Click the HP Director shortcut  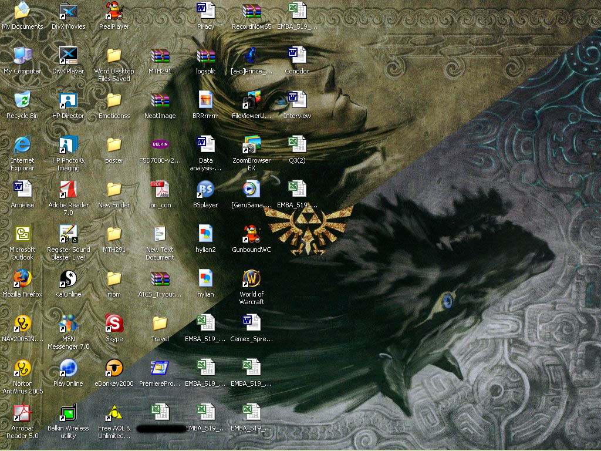[x=68, y=100]
